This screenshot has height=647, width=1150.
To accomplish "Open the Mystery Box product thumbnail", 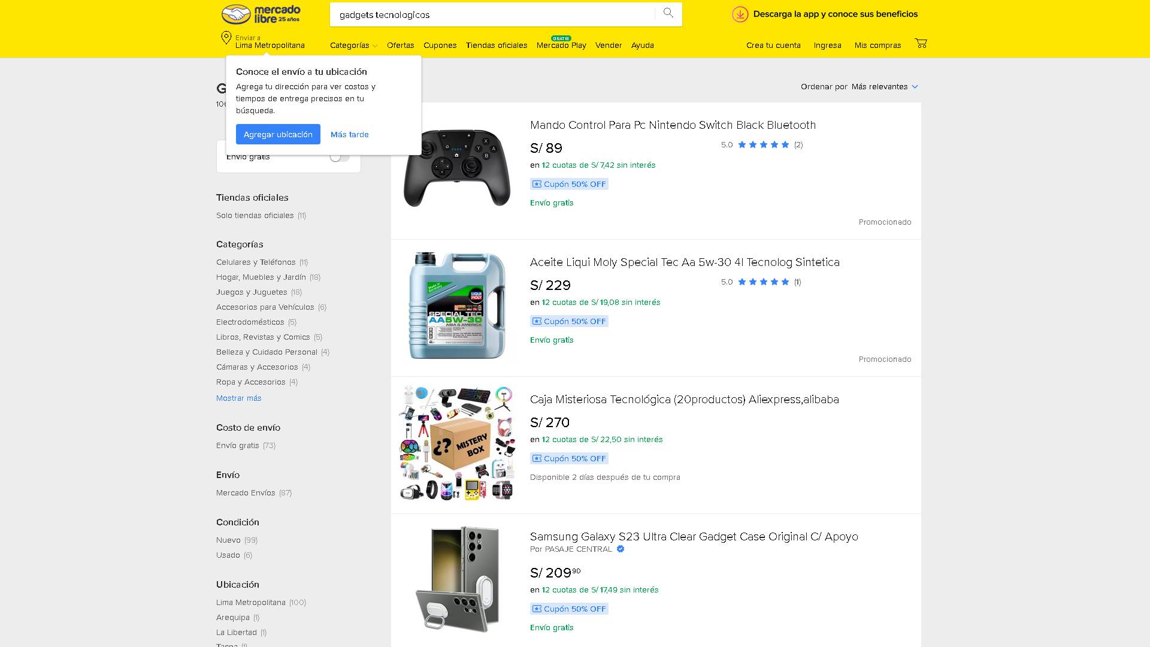I will (x=457, y=443).
